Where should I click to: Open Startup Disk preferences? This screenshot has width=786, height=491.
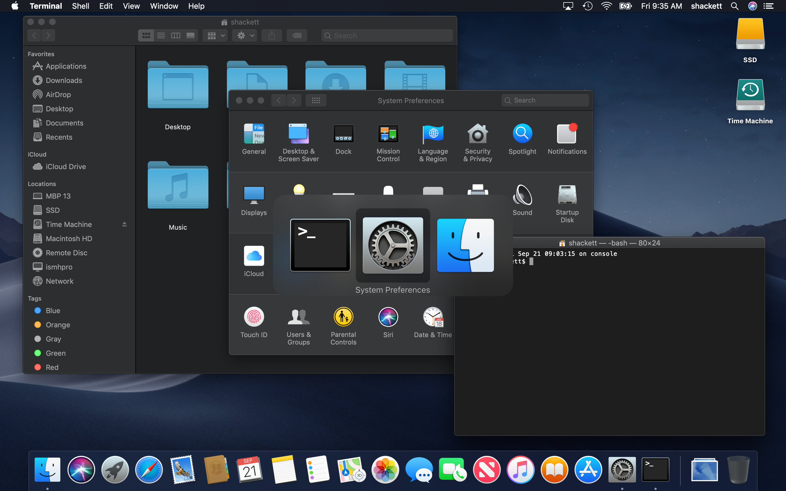(567, 195)
